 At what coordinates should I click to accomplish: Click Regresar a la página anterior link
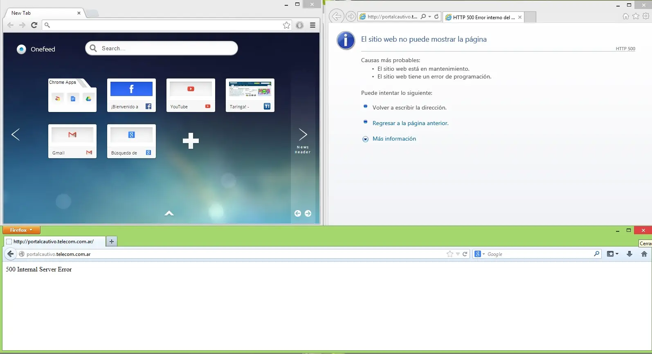pyautogui.click(x=410, y=123)
